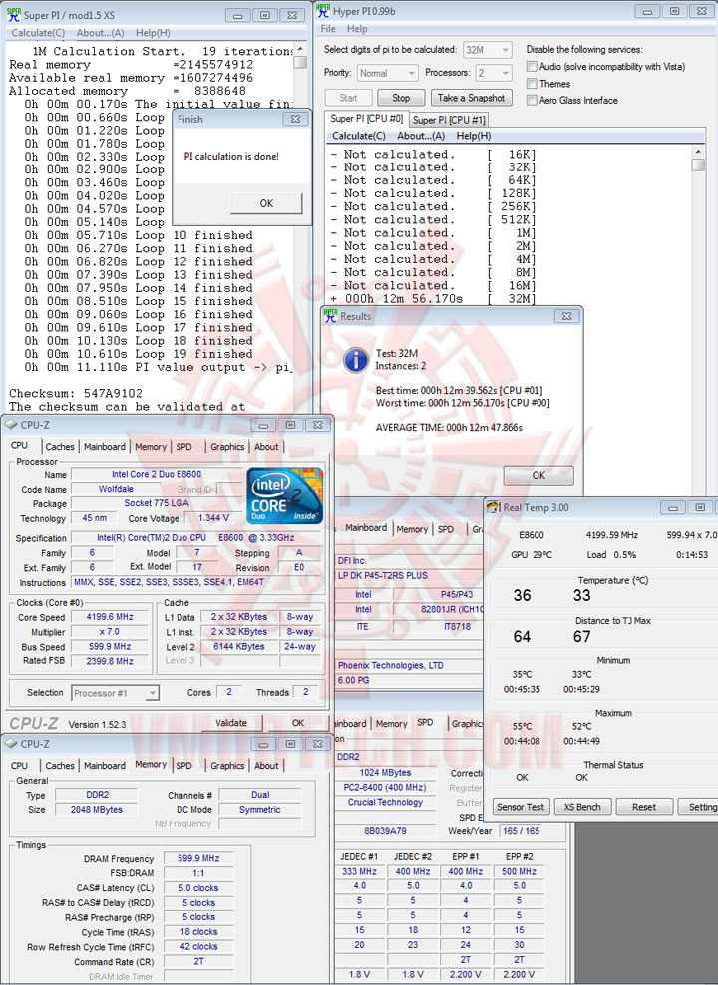Open Calculate(C) menu in Super PI
Viewport: 718px width, 985px height.
click(38, 33)
